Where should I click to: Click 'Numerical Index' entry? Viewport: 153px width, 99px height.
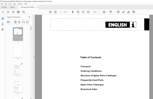(x=89, y=89)
